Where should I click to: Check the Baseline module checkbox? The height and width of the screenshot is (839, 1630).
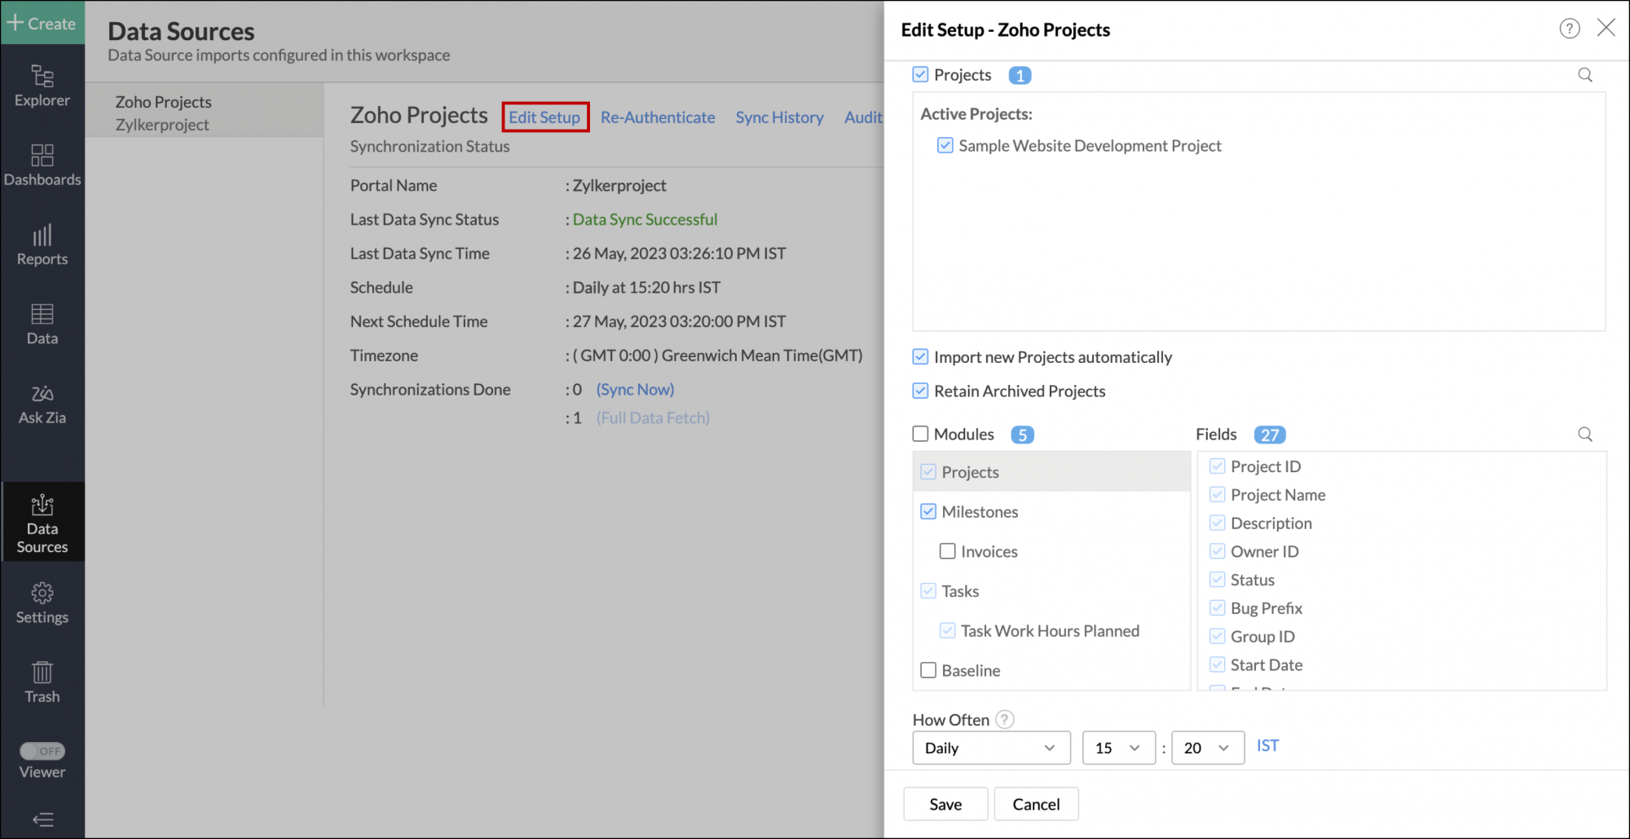click(x=928, y=670)
